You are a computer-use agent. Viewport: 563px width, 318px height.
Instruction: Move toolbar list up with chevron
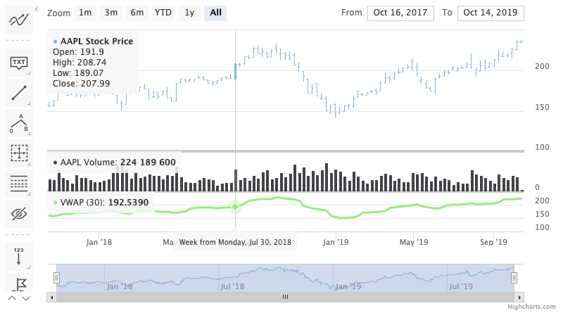pos(12,298)
